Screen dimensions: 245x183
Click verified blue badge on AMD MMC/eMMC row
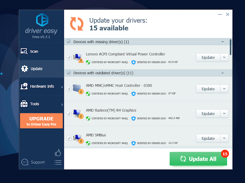coord(134,94)
